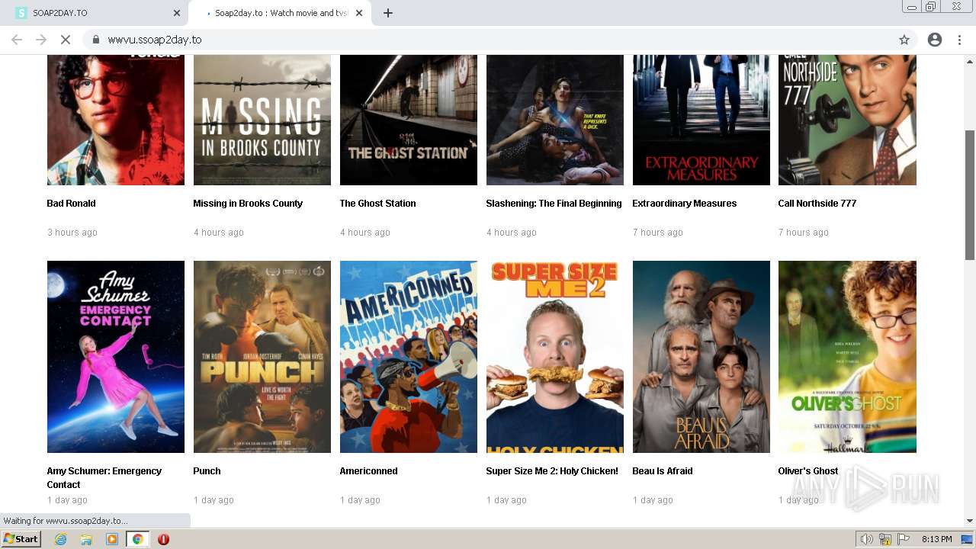Click the page vertical scrollbar thumb
Viewport: 976px width, 549px height.
(970, 195)
